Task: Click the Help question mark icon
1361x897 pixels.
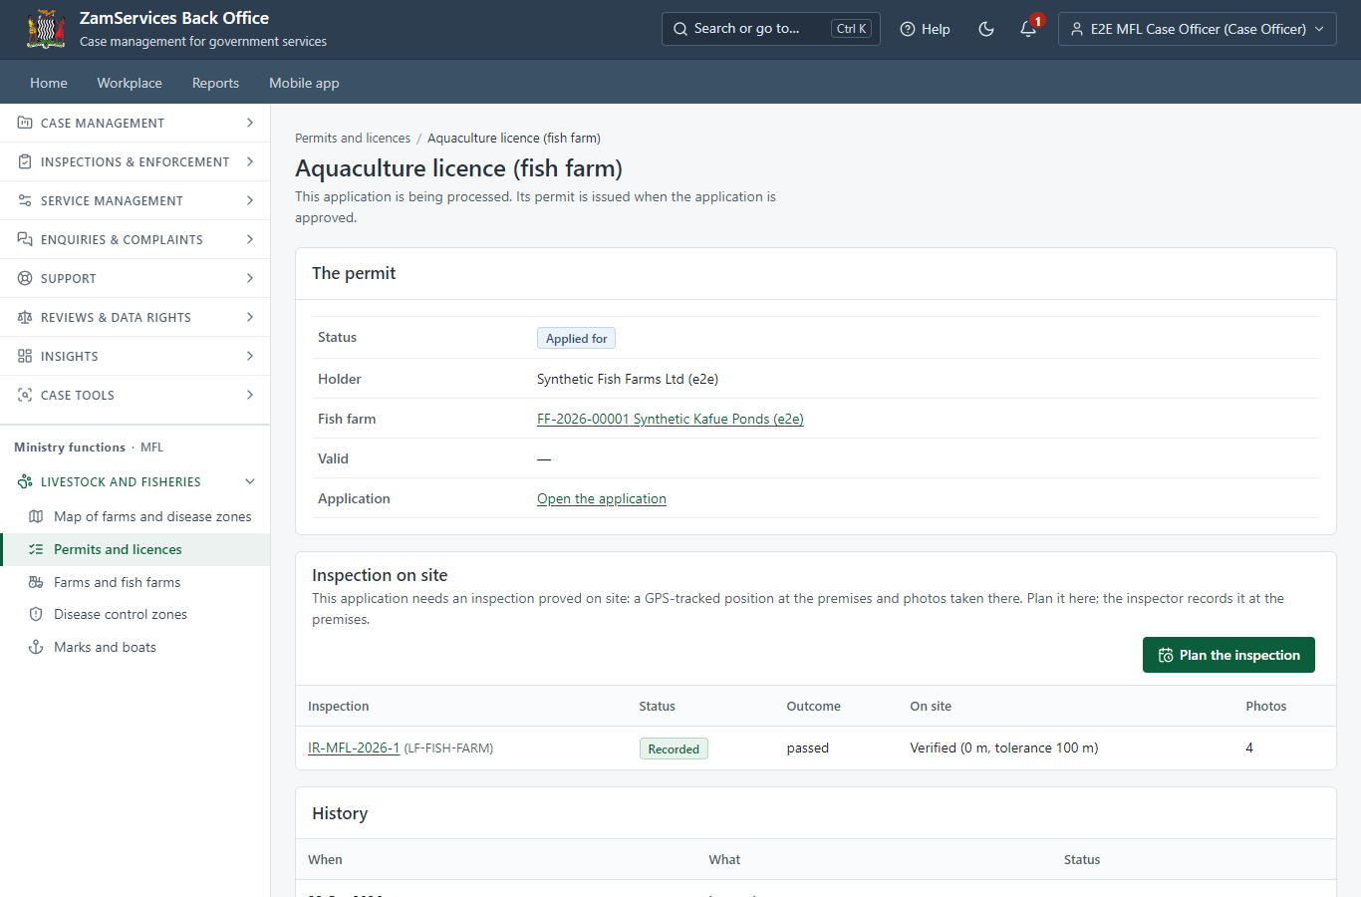Action: (x=908, y=29)
